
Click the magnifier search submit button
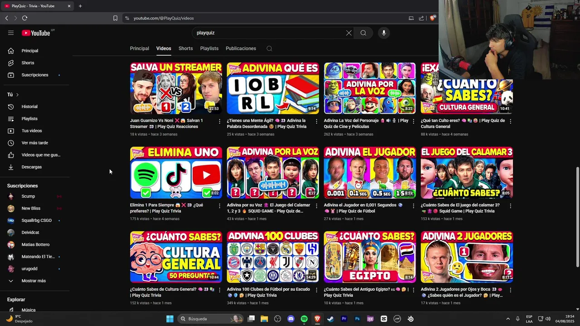click(363, 33)
